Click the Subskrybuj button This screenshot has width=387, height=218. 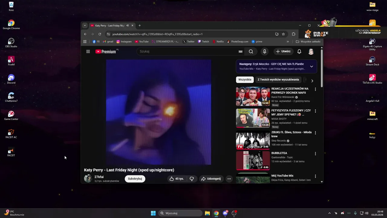135,179
